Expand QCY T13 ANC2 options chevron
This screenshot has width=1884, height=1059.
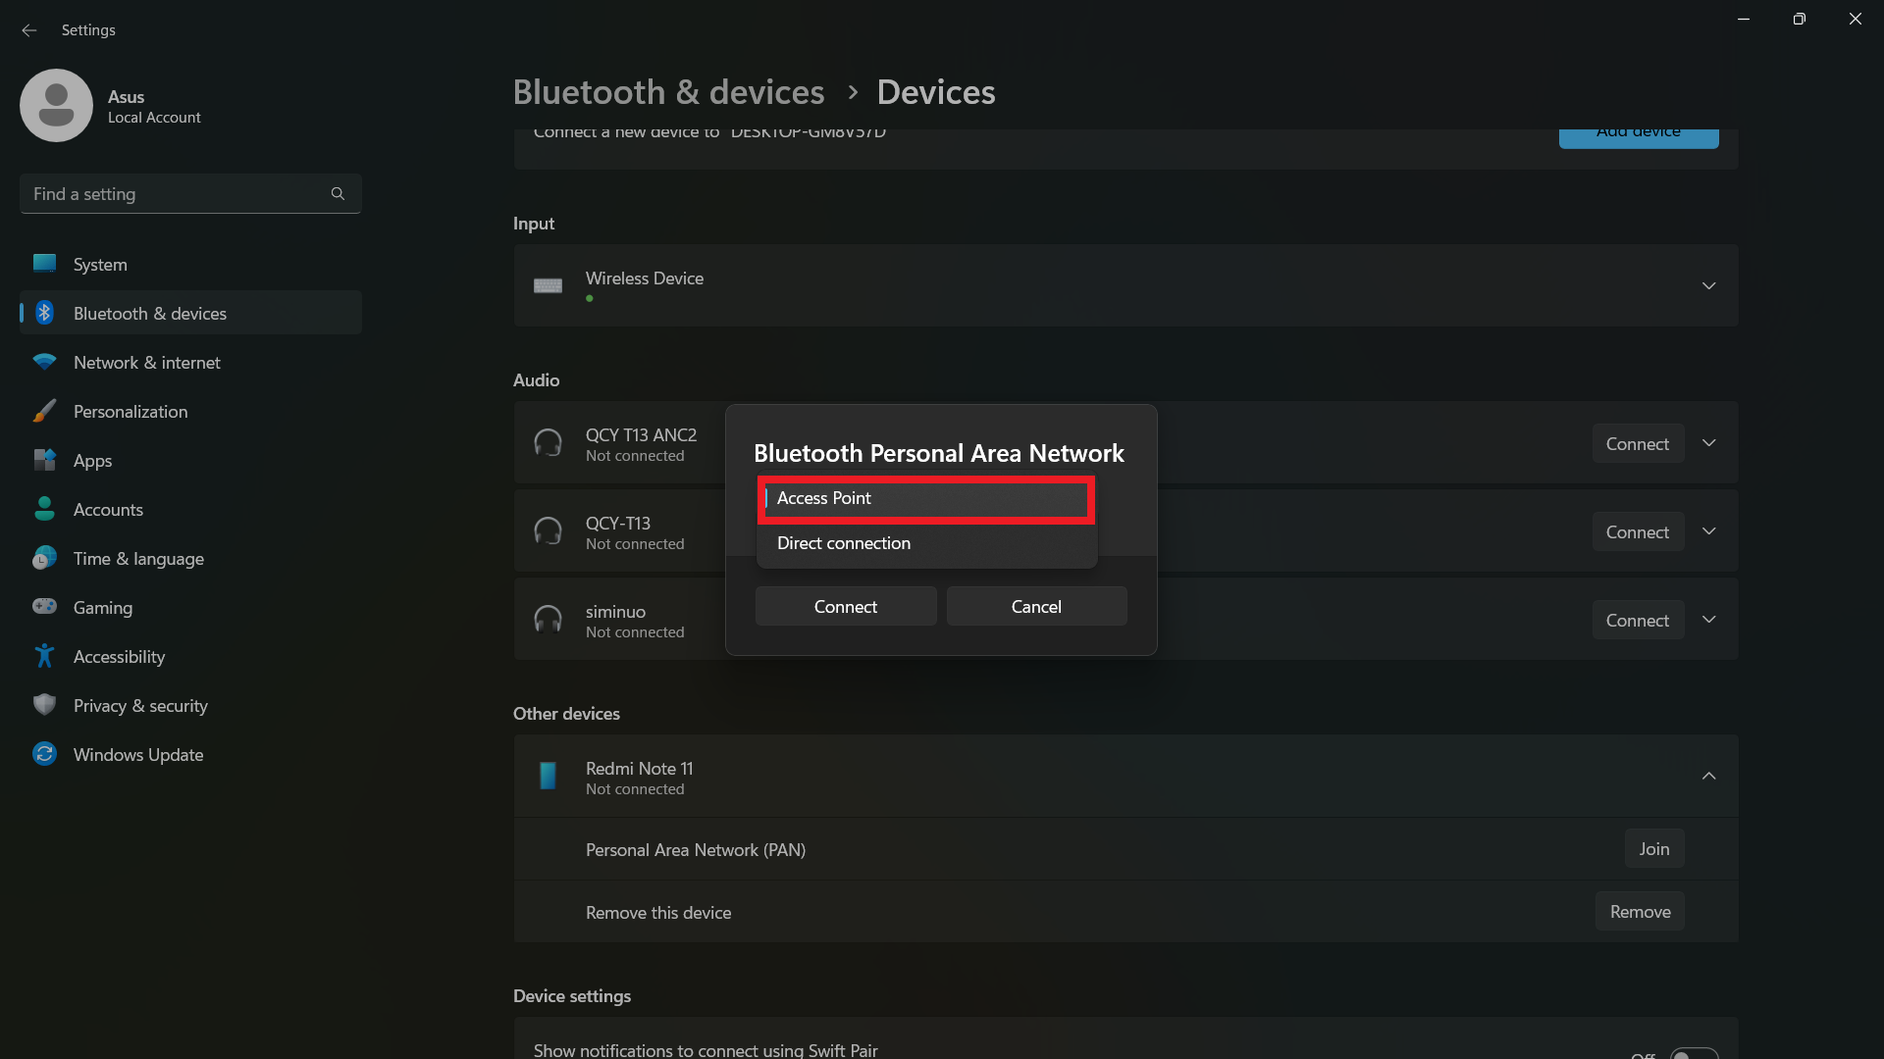(x=1708, y=443)
